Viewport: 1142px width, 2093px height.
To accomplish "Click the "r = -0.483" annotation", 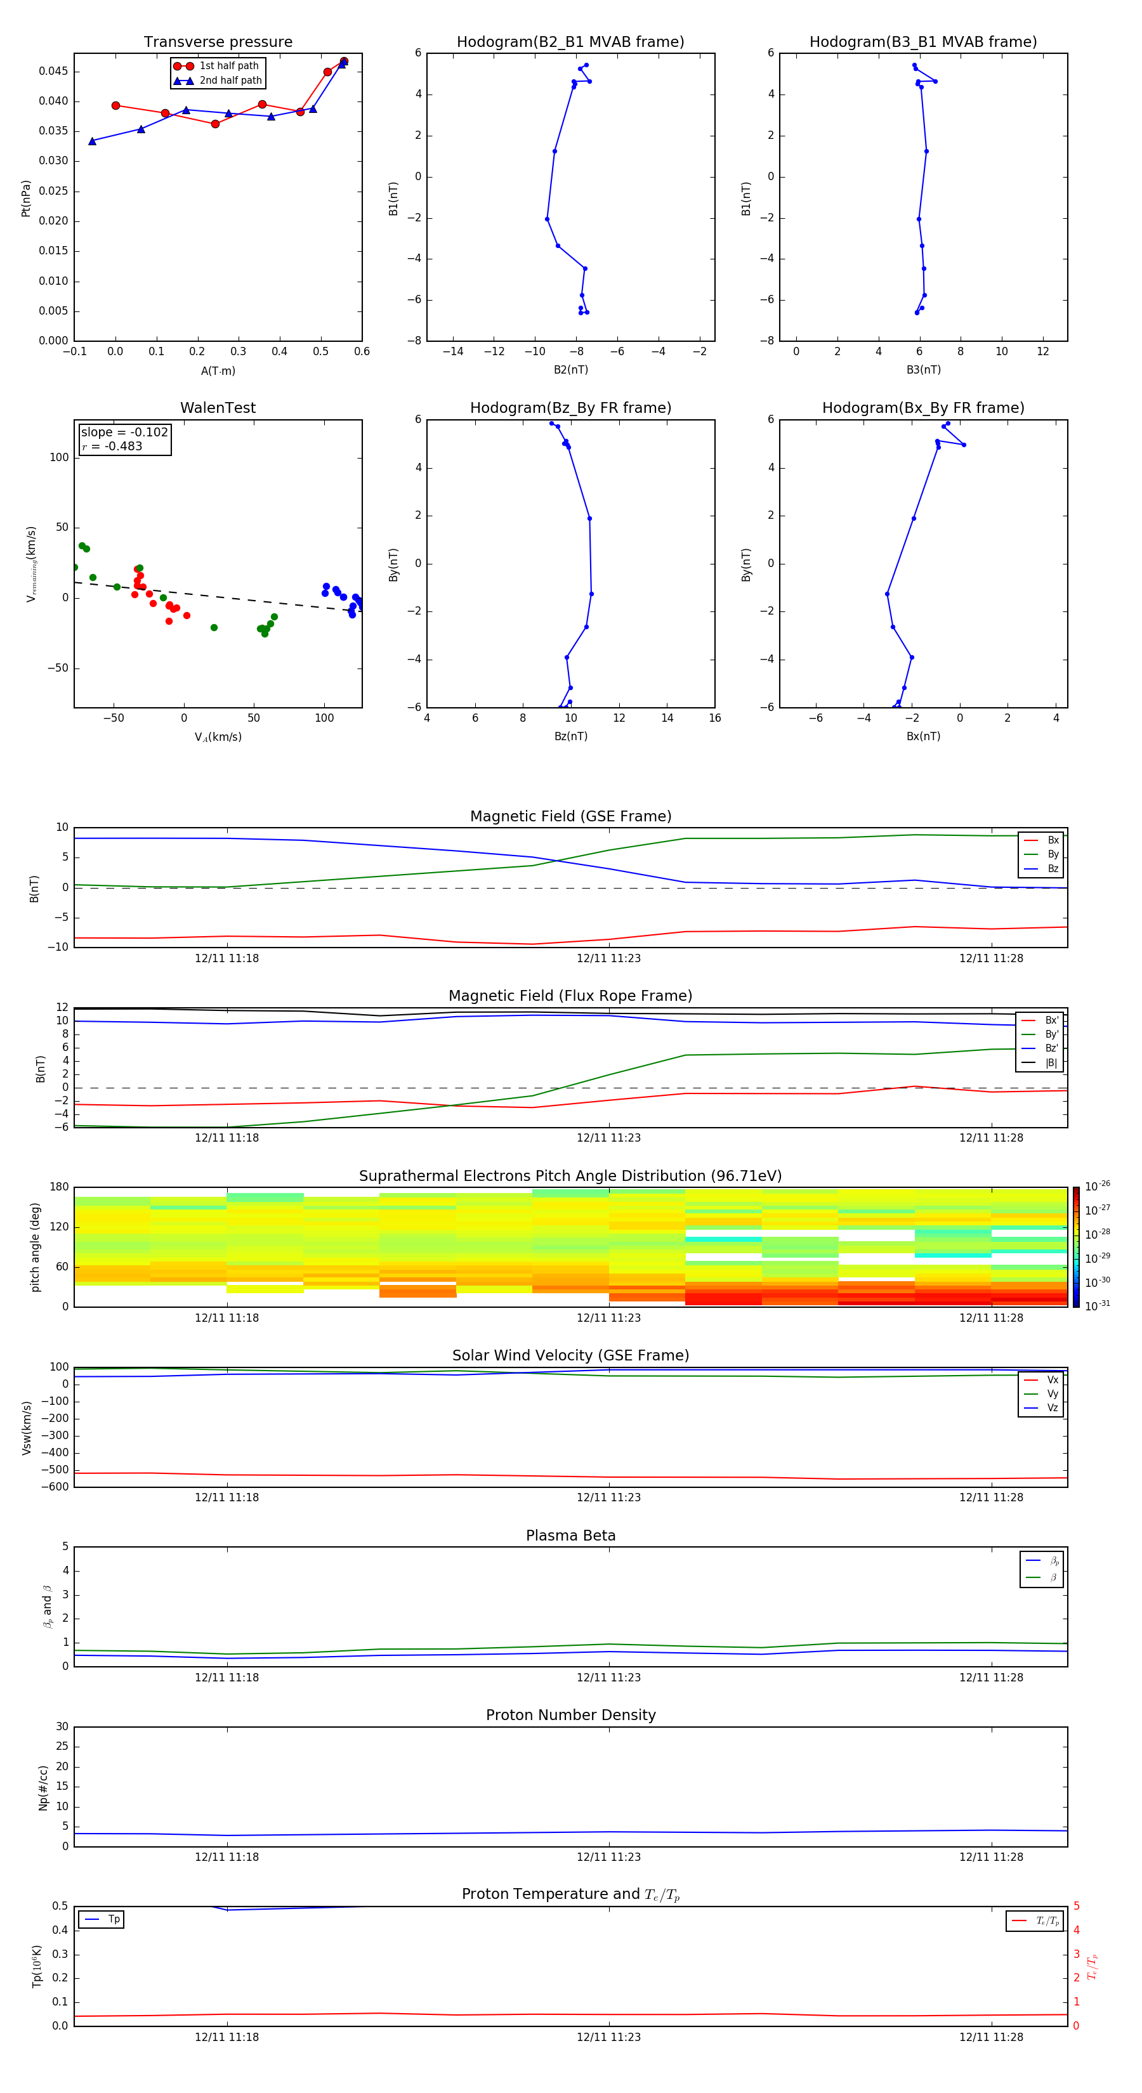I will point(112,446).
